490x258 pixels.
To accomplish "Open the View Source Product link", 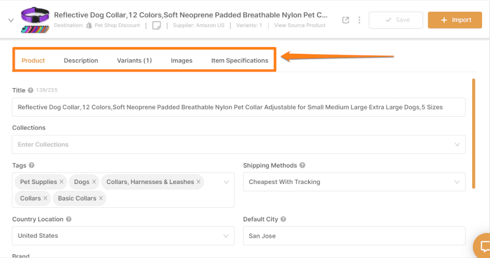I will click(300, 25).
